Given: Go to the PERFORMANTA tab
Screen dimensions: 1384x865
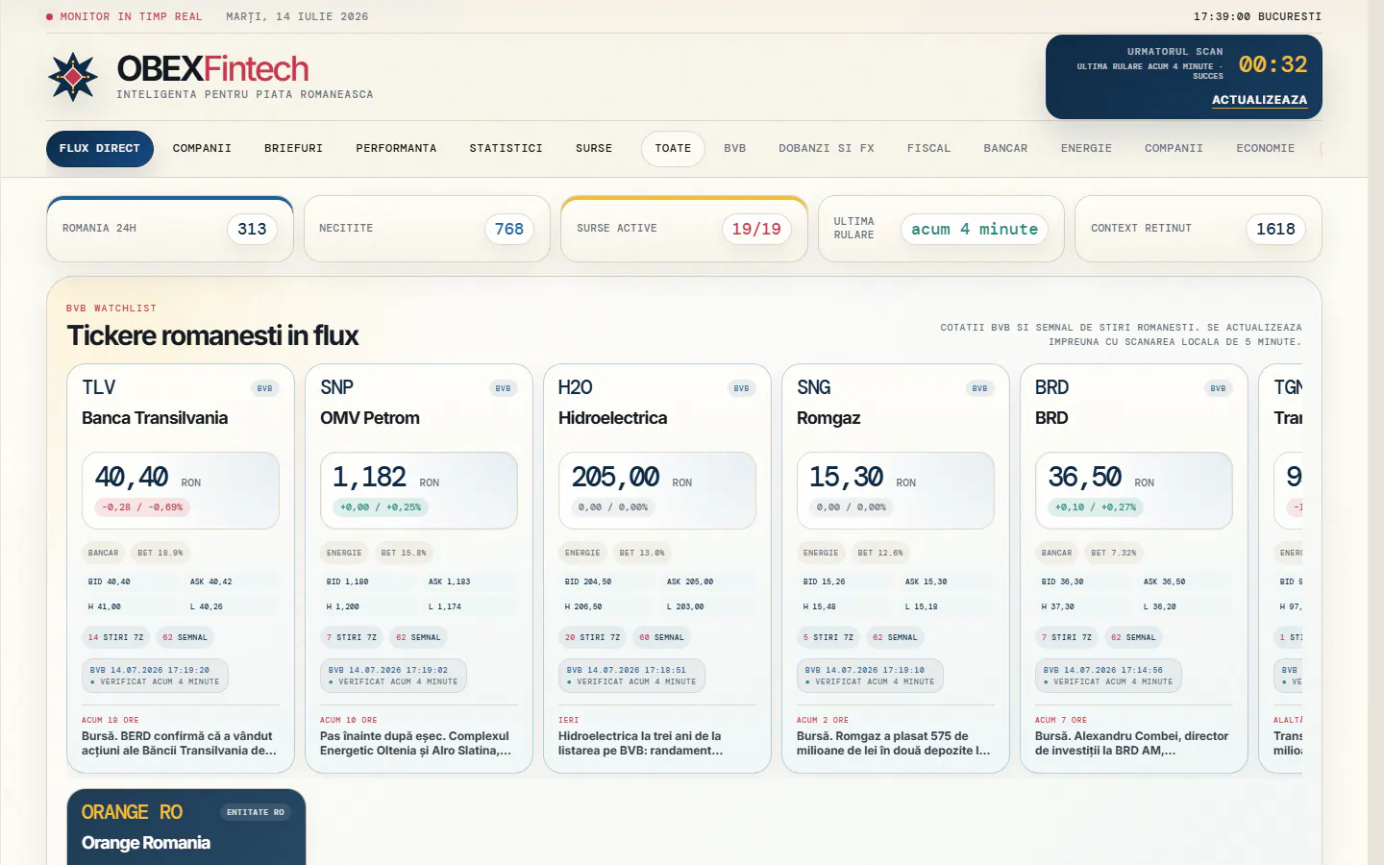Looking at the screenshot, I should (396, 149).
